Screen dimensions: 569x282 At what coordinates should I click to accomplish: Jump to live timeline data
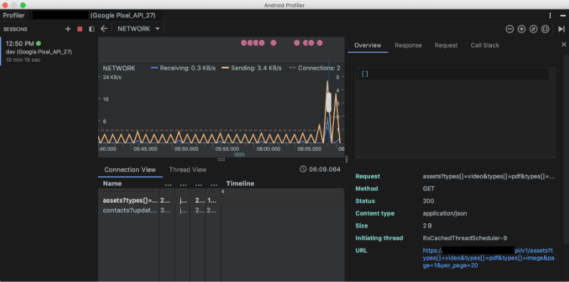[561, 29]
